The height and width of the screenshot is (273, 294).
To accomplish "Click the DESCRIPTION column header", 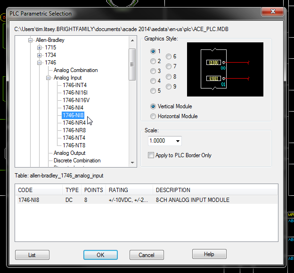I will point(215,190).
